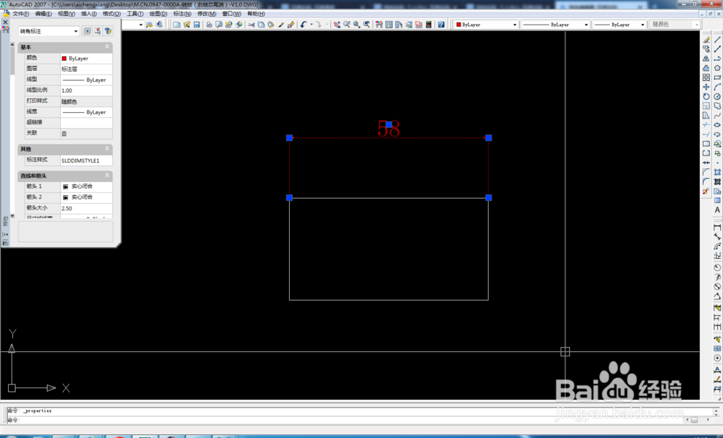723x438 pixels.
Task: Click the Explode tool
Action: click(706, 191)
